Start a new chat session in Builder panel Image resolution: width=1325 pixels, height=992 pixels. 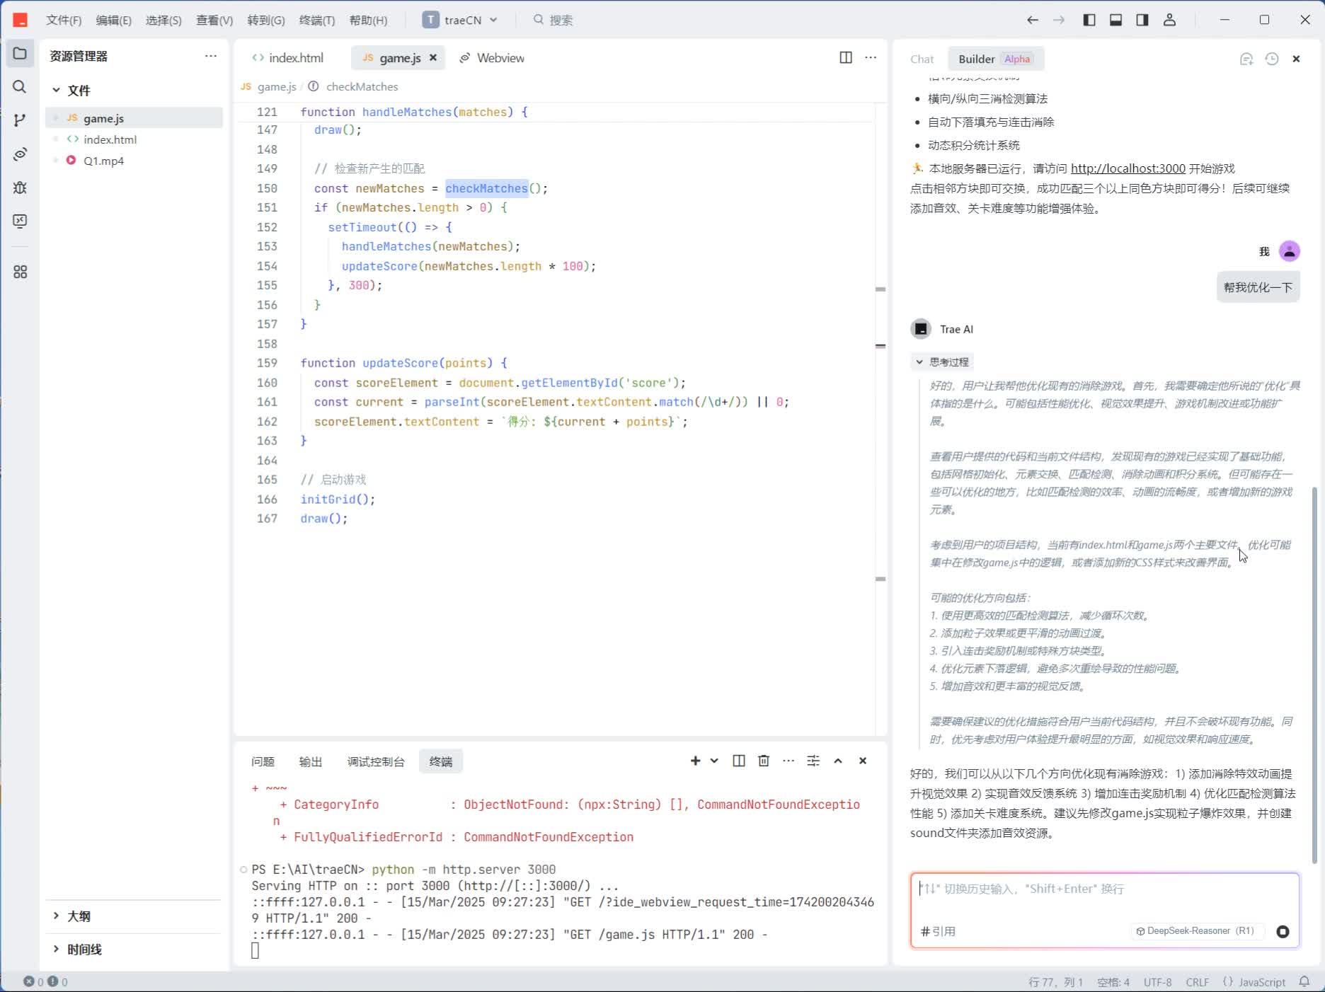tap(1246, 59)
